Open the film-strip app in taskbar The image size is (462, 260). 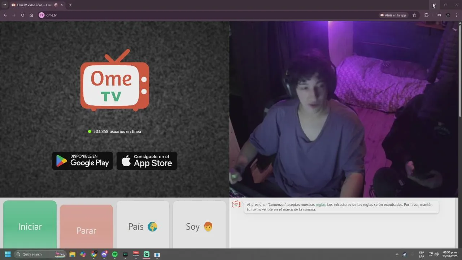click(157, 254)
